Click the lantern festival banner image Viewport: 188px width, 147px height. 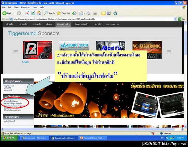pos(109,100)
